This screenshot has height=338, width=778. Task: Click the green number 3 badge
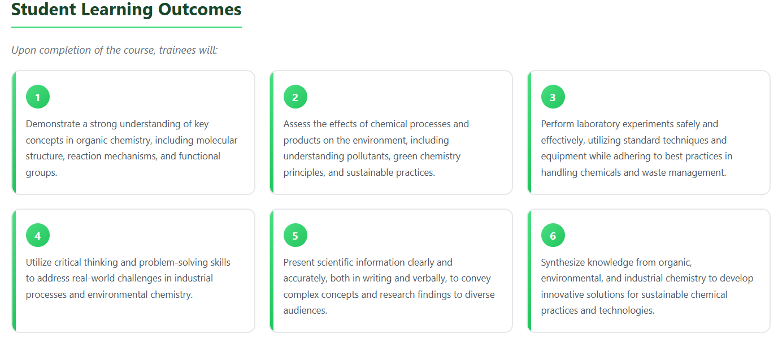click(553, 97)
